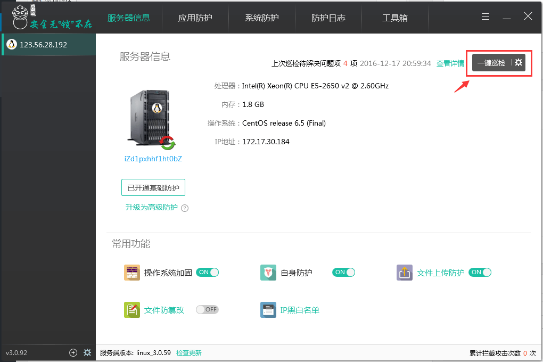The image size is (543, 362).
Task: Open the settings gear in bottom-left corner
Action: pyautogui.click(x=87, y=352)
